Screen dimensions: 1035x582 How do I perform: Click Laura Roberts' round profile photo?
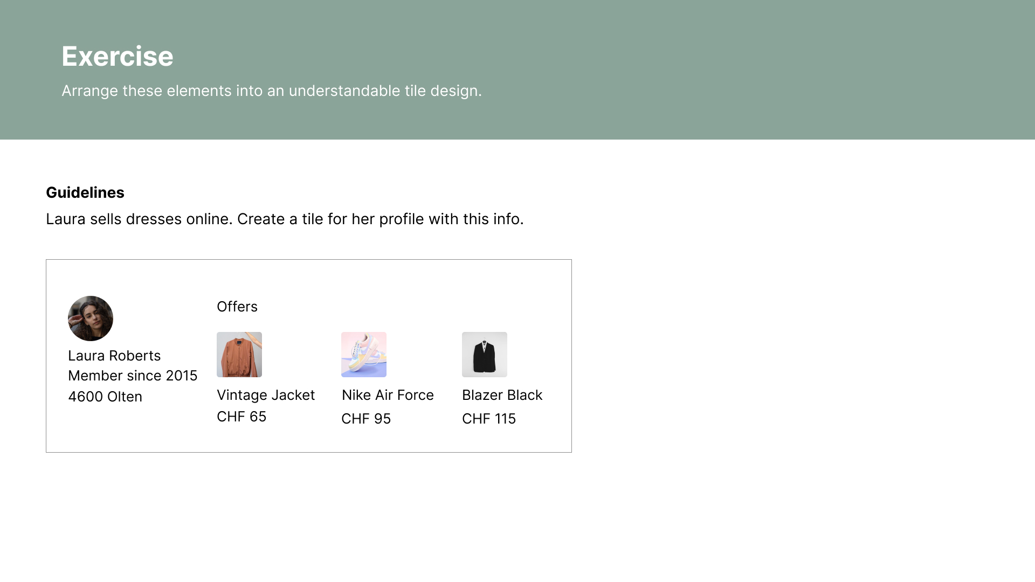[x=91, y=318]
